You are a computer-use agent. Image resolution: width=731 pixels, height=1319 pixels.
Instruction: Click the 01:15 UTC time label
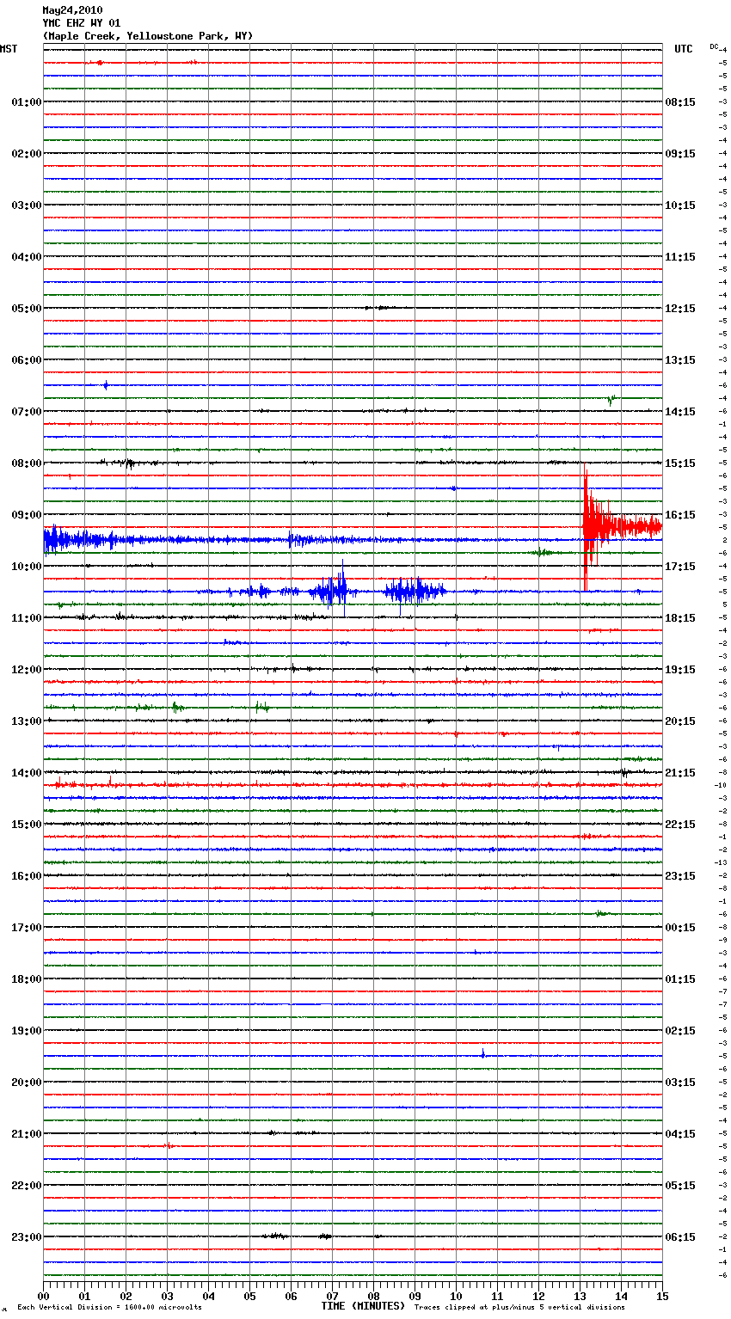tap(680, 979)
